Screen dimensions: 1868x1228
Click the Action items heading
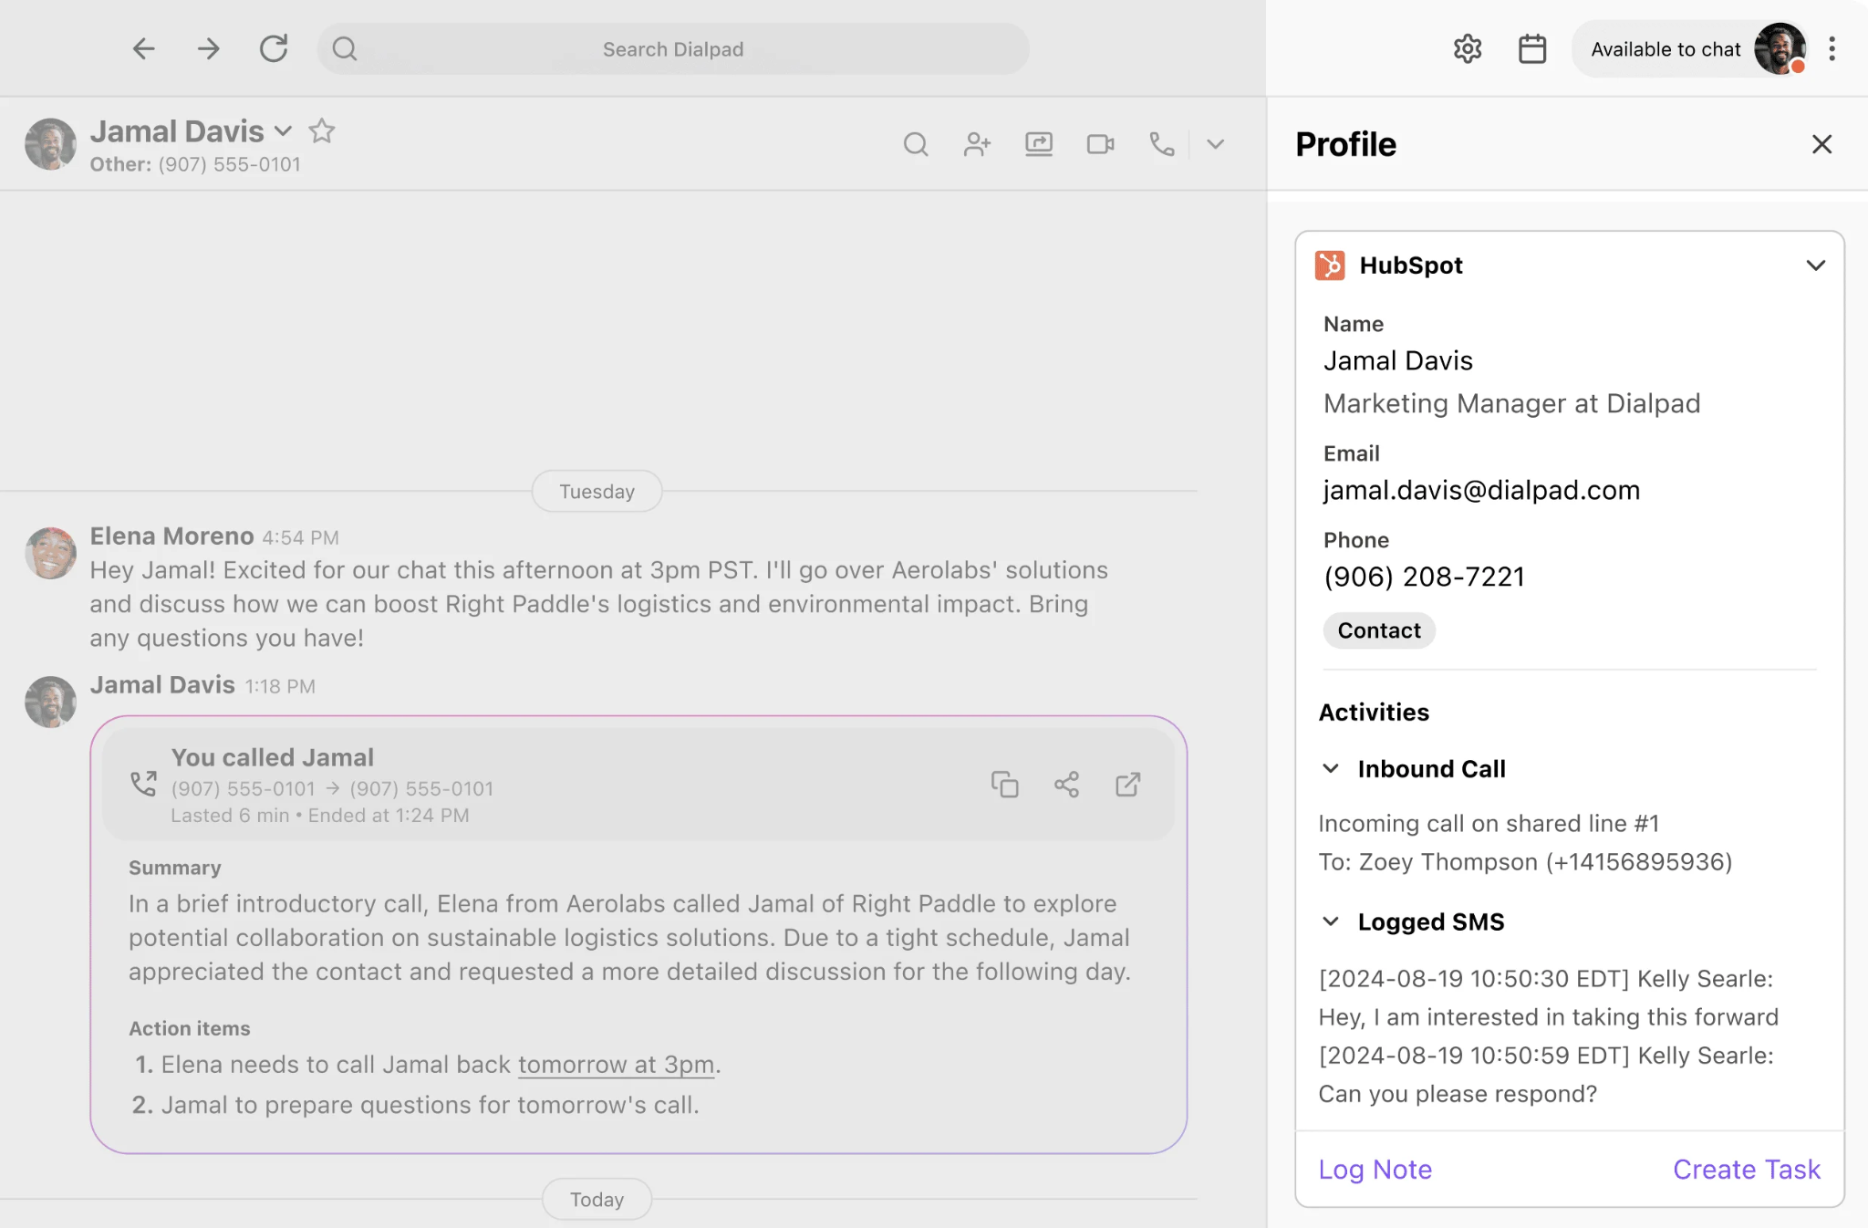(x=190, y=1028)
